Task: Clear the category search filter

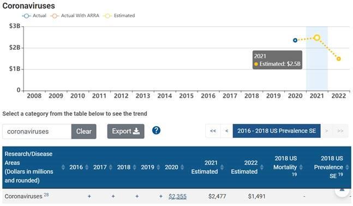Action: (83, 131)
